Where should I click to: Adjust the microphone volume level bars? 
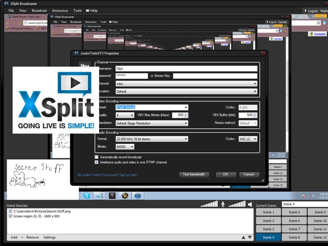pos(209,204)
